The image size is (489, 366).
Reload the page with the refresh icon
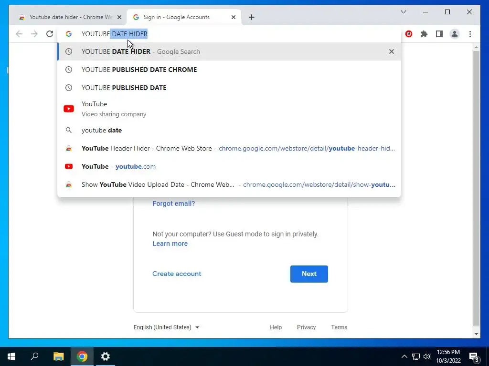coord(50,34)
